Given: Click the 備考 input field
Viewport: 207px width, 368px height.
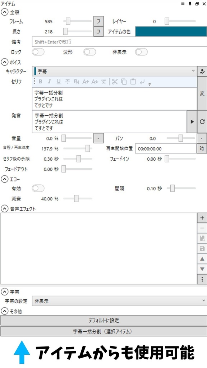Looking at the screenshot, I should (x=119, y=42).
